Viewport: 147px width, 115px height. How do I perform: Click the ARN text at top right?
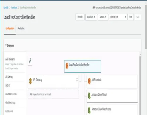(117, 8)
